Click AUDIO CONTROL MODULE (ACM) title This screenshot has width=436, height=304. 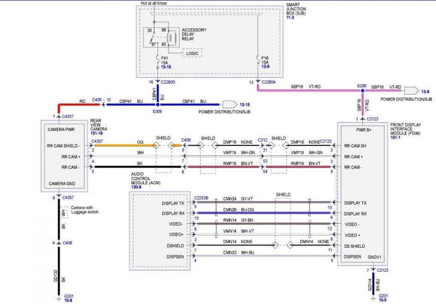point(146,178)
